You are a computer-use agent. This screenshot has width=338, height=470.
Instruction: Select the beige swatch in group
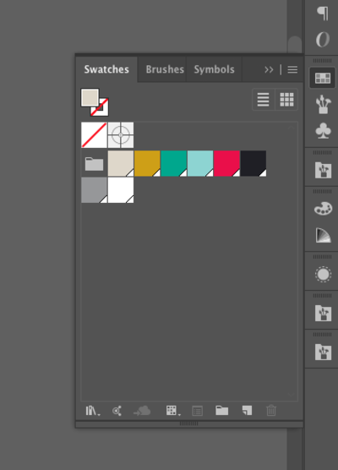pos(121,164)
